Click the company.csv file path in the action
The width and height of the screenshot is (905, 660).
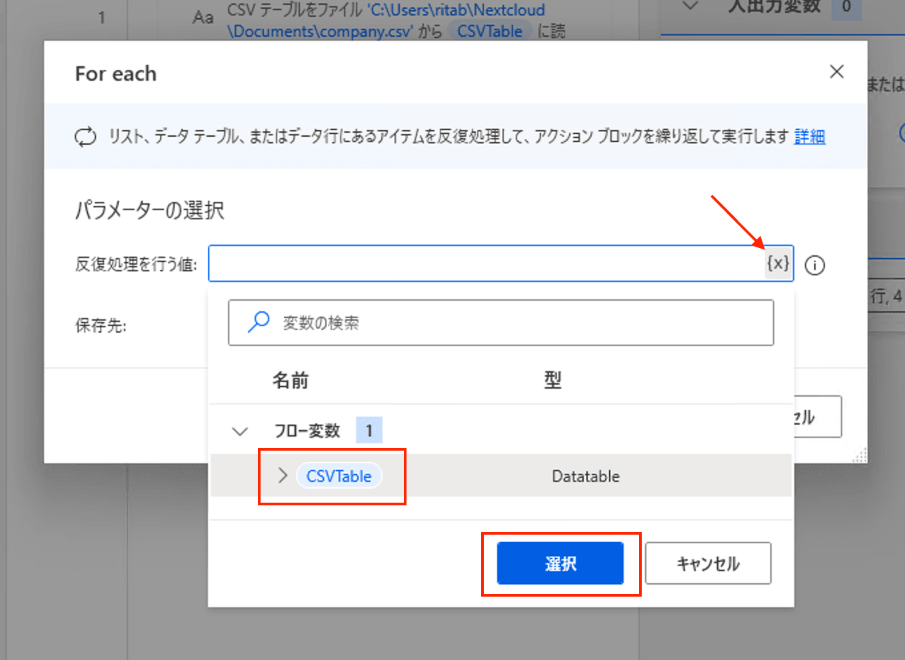click(x=321, y=31)
